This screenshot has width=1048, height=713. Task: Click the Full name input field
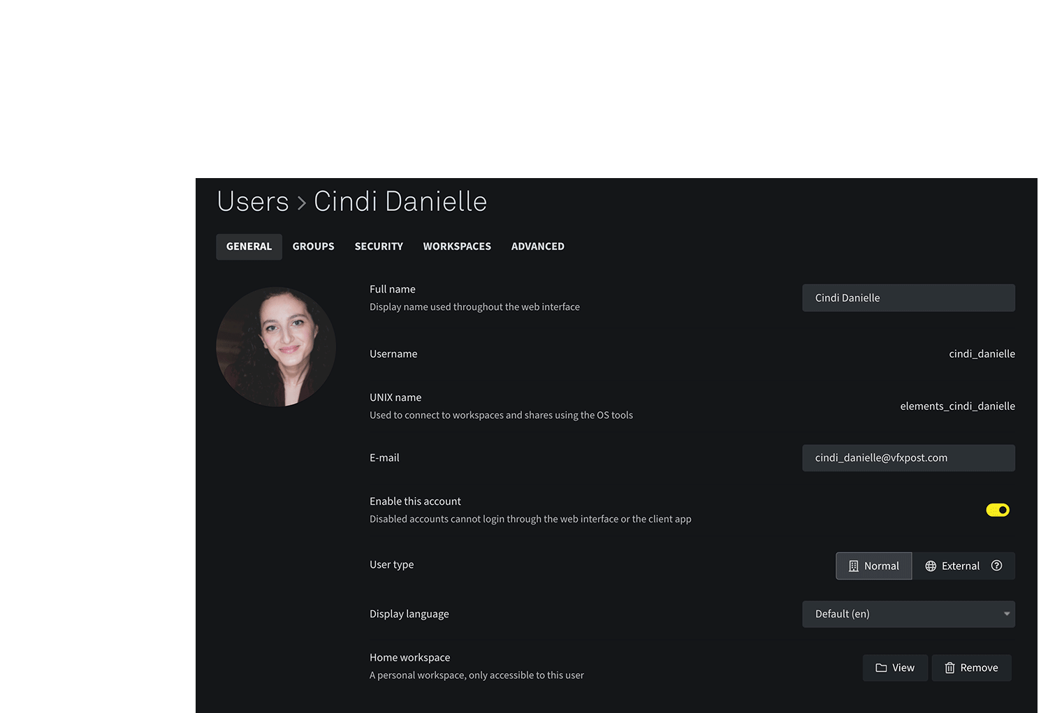coord(908,298)
